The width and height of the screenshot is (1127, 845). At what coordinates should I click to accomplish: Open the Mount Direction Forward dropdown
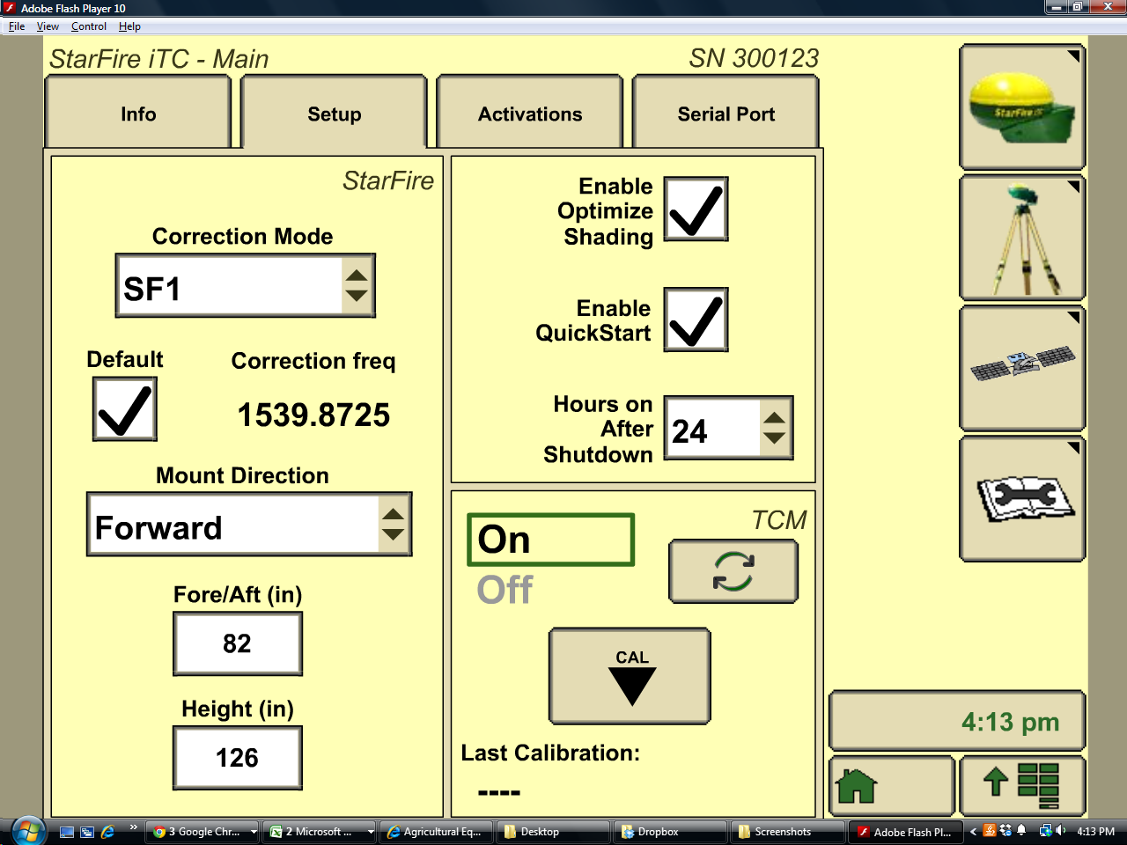click(x=249, y=525)
